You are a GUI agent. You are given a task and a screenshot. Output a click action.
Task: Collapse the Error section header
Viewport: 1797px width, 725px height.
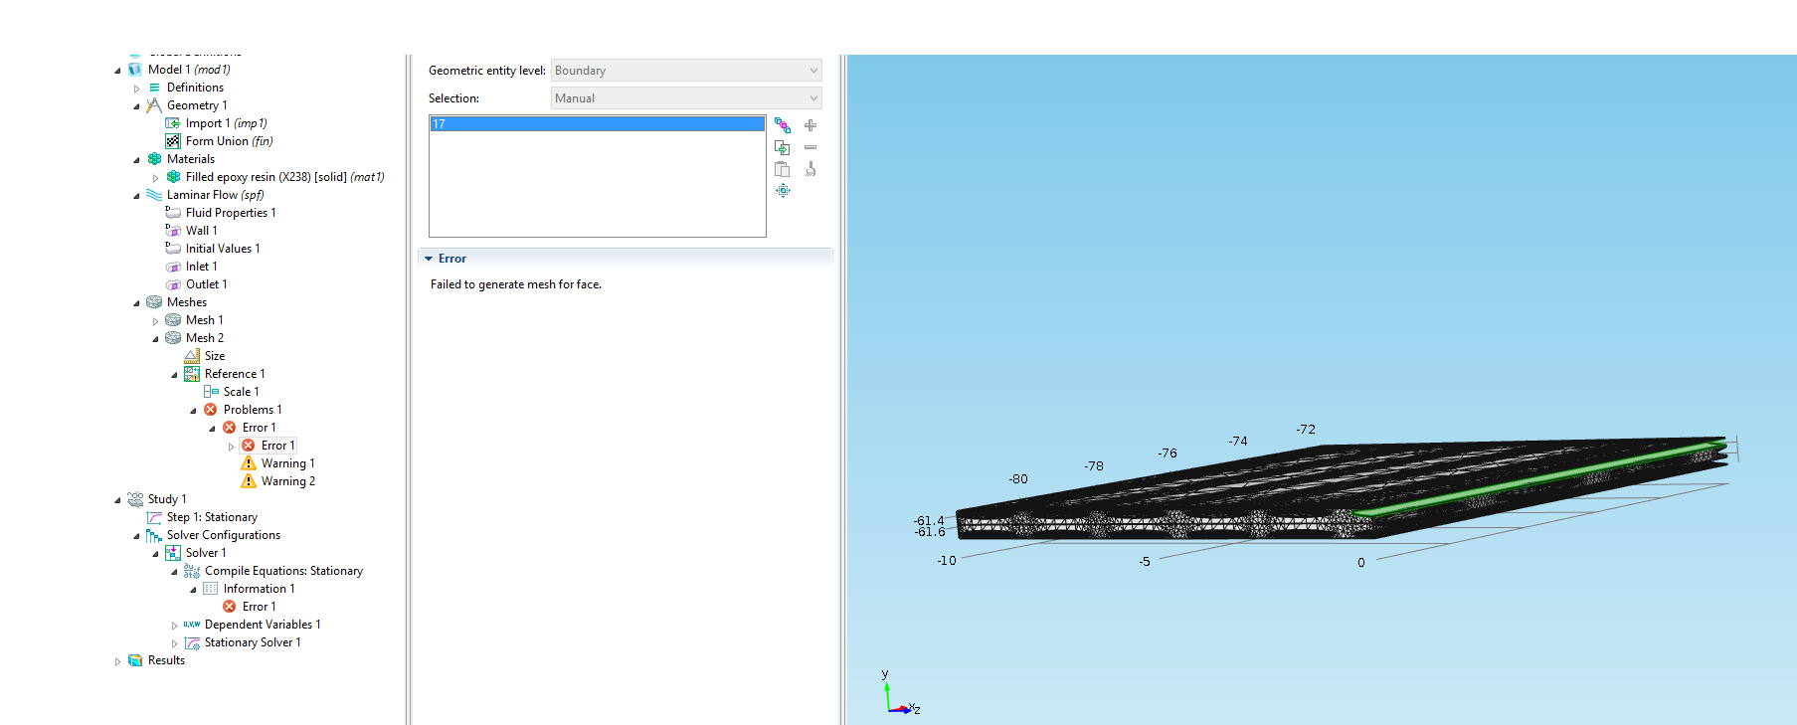tap(430, 259)
